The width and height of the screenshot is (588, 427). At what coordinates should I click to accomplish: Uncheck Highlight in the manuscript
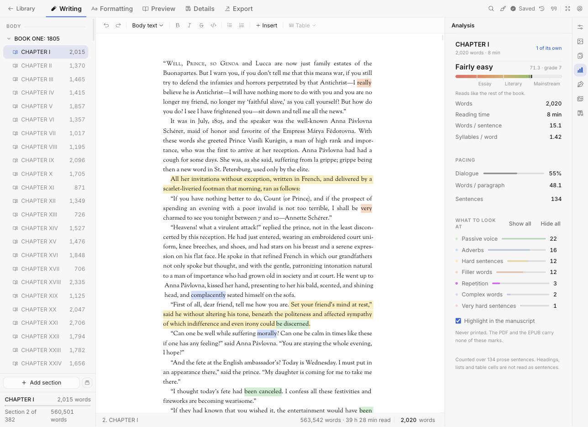tap(458, 321)
